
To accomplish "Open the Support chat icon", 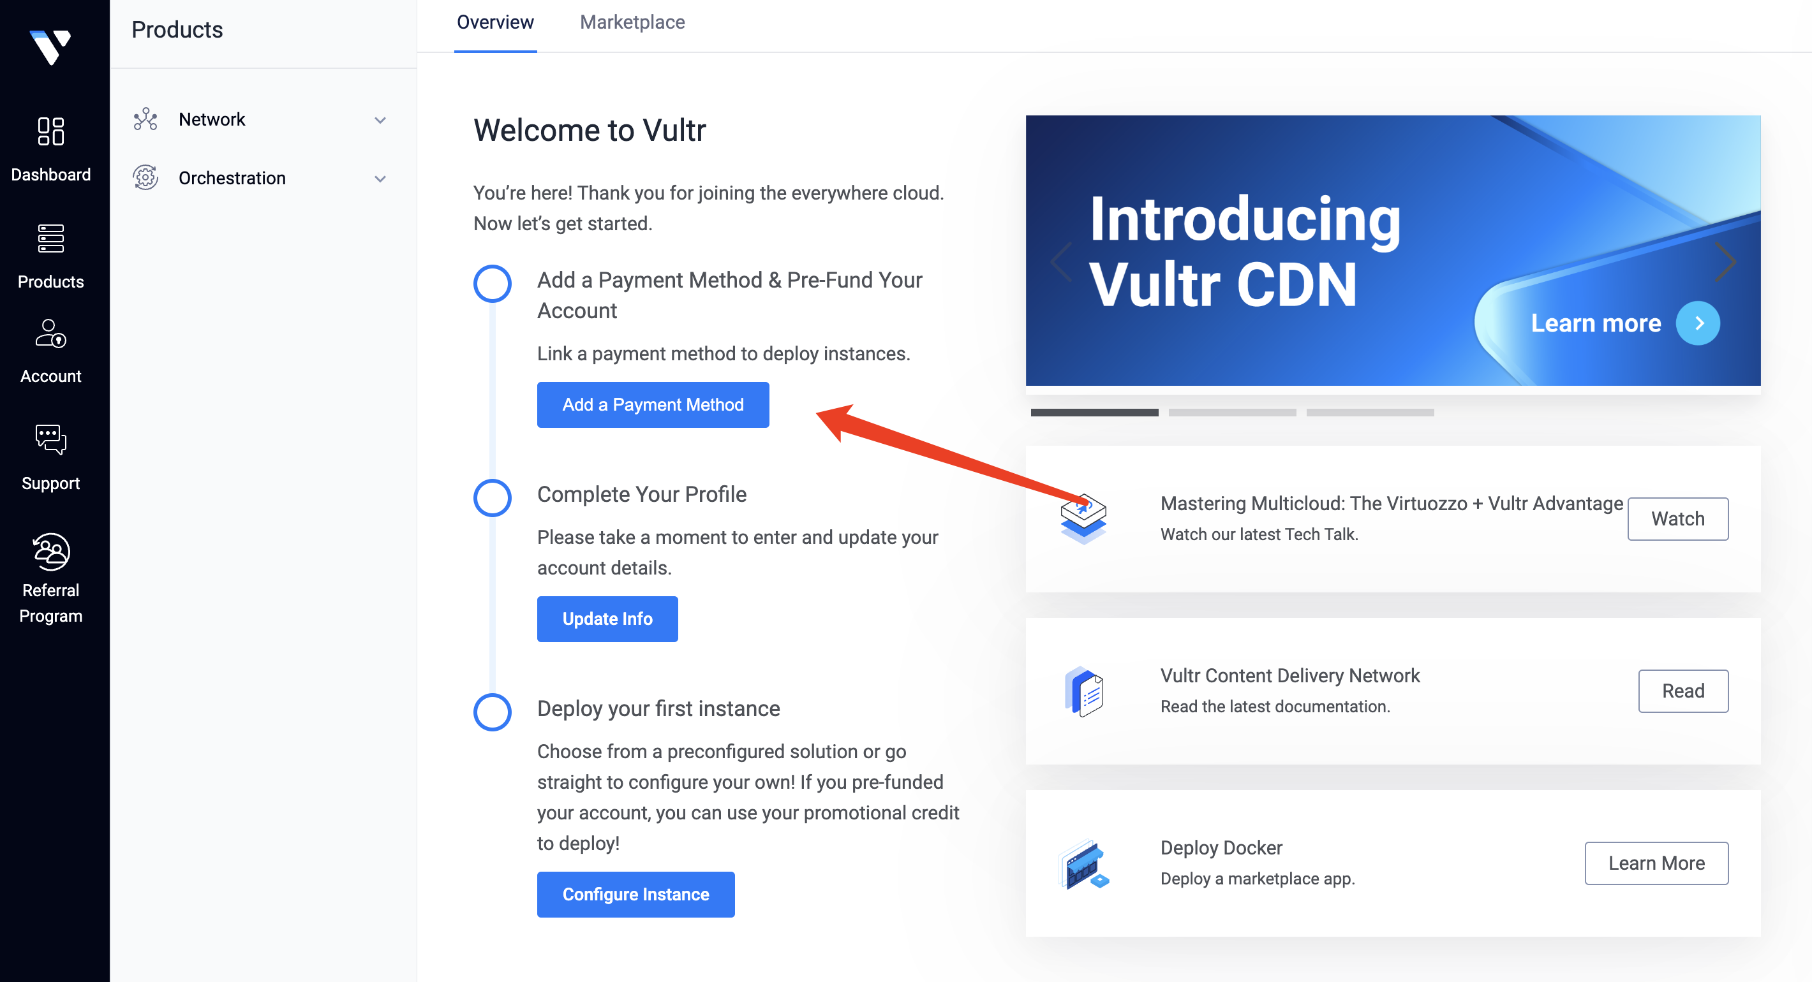I will 50,439.
